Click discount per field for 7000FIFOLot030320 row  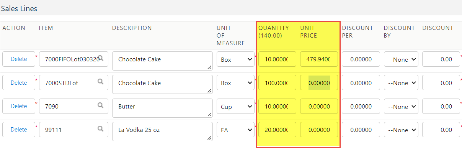[x=361, y=59]
